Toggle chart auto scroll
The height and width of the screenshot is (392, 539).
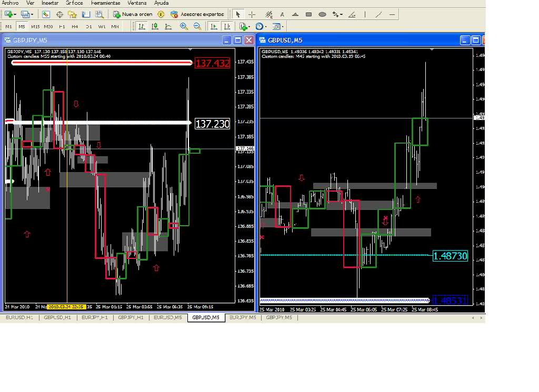(x=214, y=26)
